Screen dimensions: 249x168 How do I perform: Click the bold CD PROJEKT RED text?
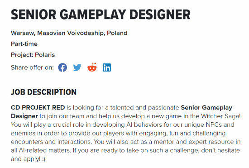click(38, 107)
